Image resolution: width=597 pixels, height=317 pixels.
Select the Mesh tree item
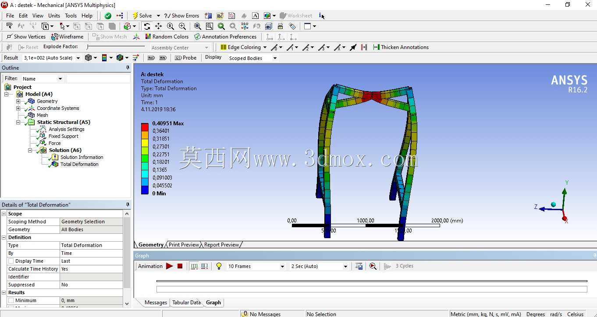[x=42, y=115]
